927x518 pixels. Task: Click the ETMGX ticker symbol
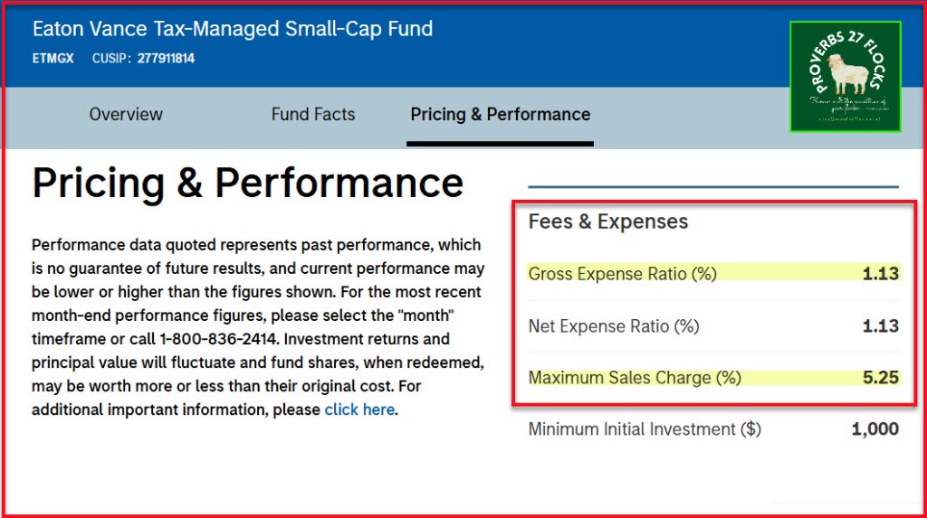coord(53,59)
